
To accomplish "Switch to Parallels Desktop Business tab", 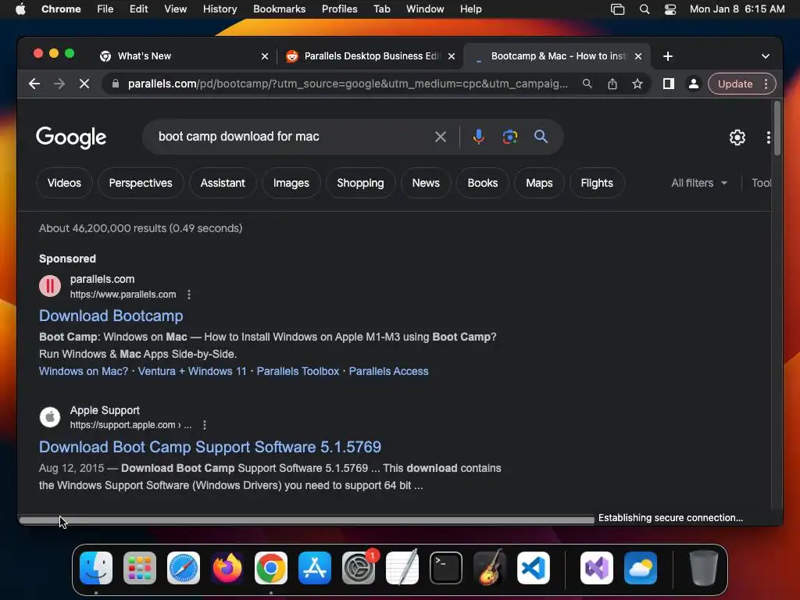I will coord(370,56).
